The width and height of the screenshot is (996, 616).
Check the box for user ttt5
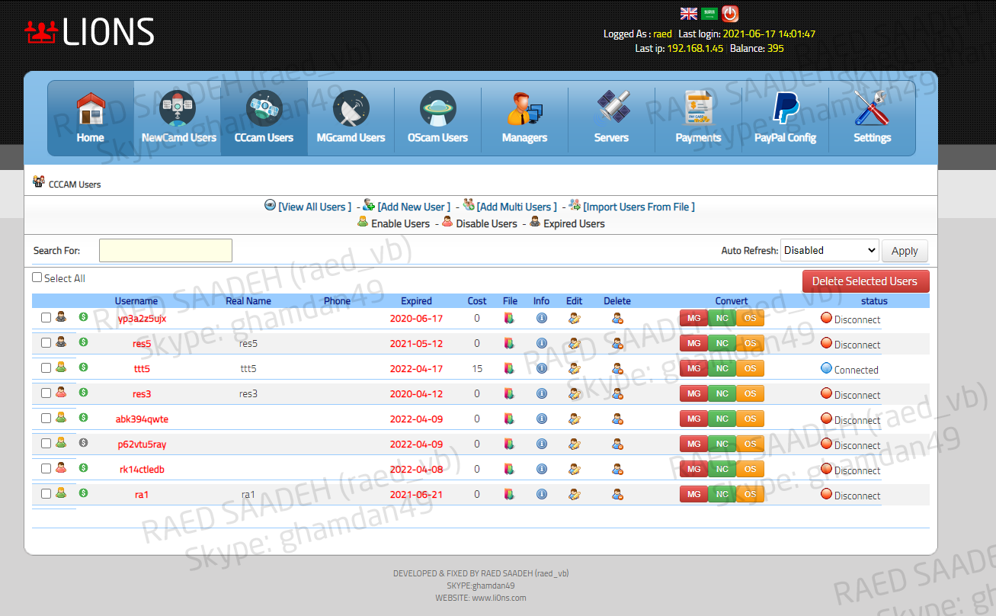pos(46,368)
